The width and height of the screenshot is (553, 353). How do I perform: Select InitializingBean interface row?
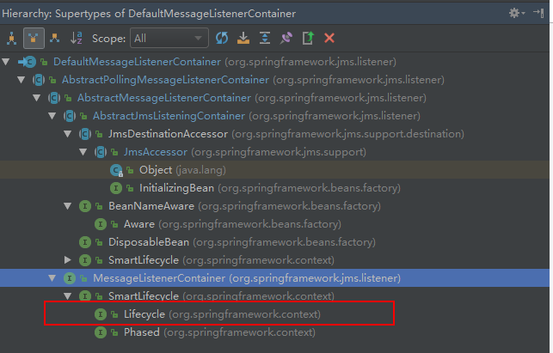coord(274,188)
